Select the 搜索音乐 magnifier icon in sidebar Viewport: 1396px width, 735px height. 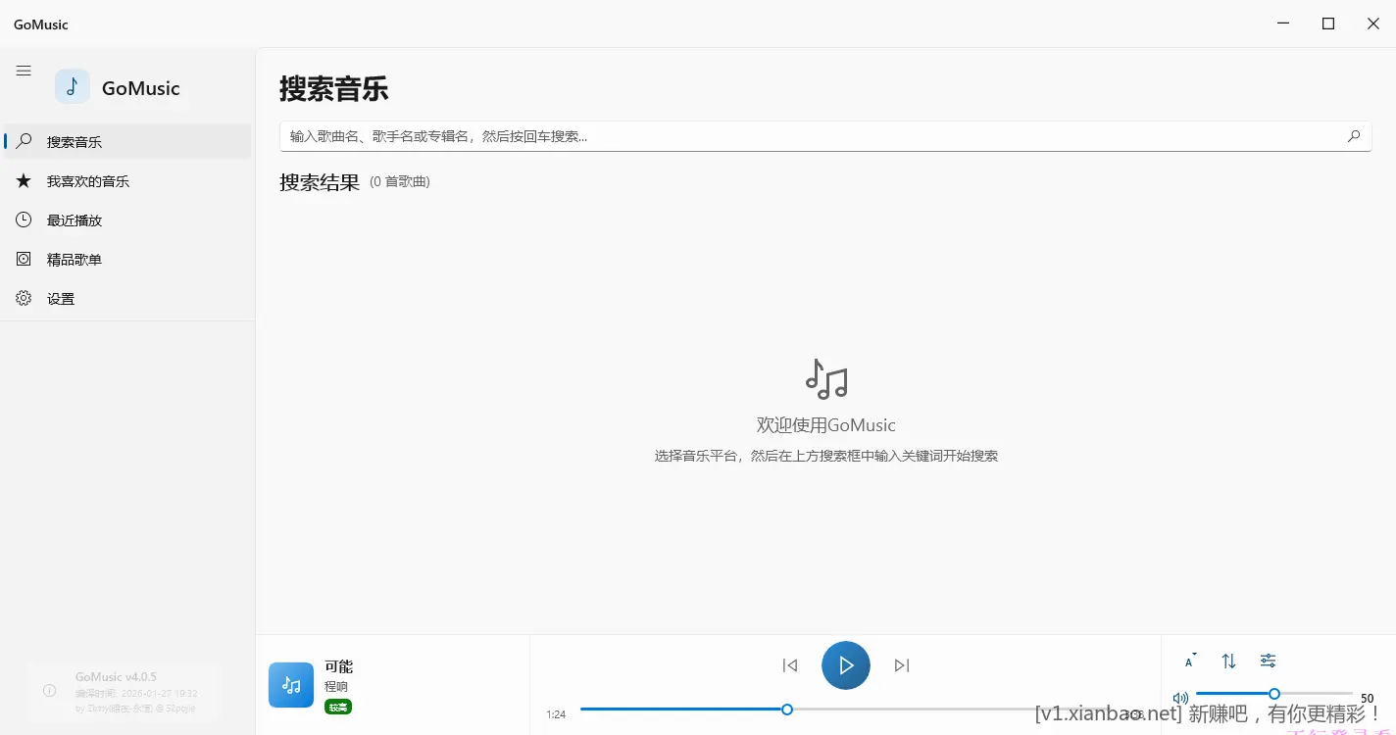coord(24,141)
